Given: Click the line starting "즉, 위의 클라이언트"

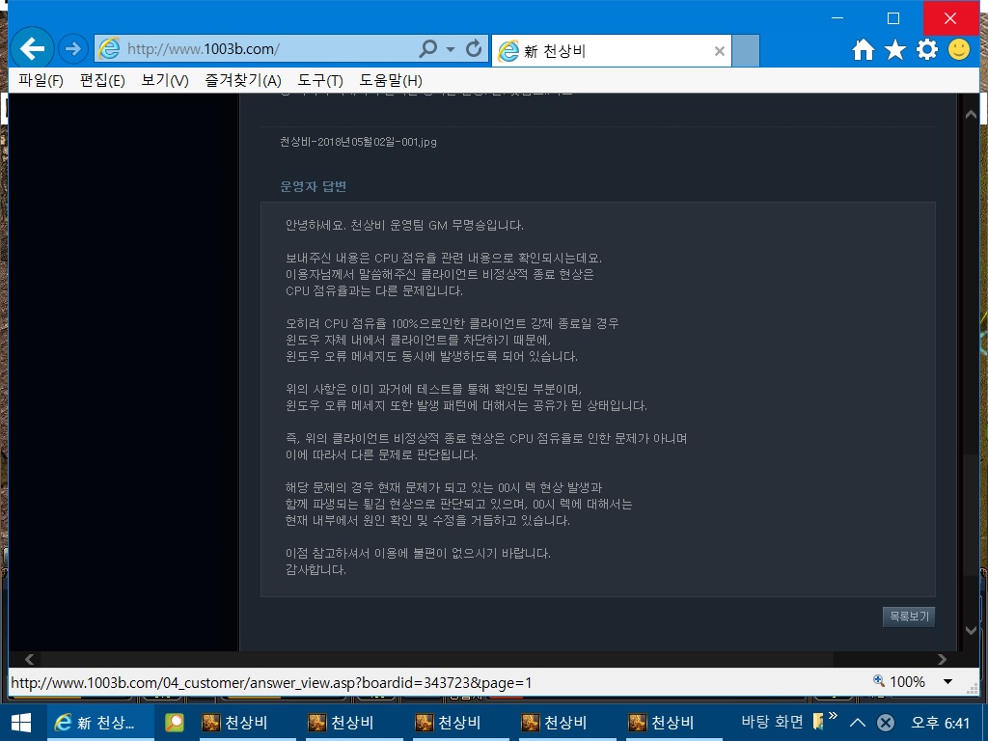Looking at the screenshot, I should click(486, 438).
